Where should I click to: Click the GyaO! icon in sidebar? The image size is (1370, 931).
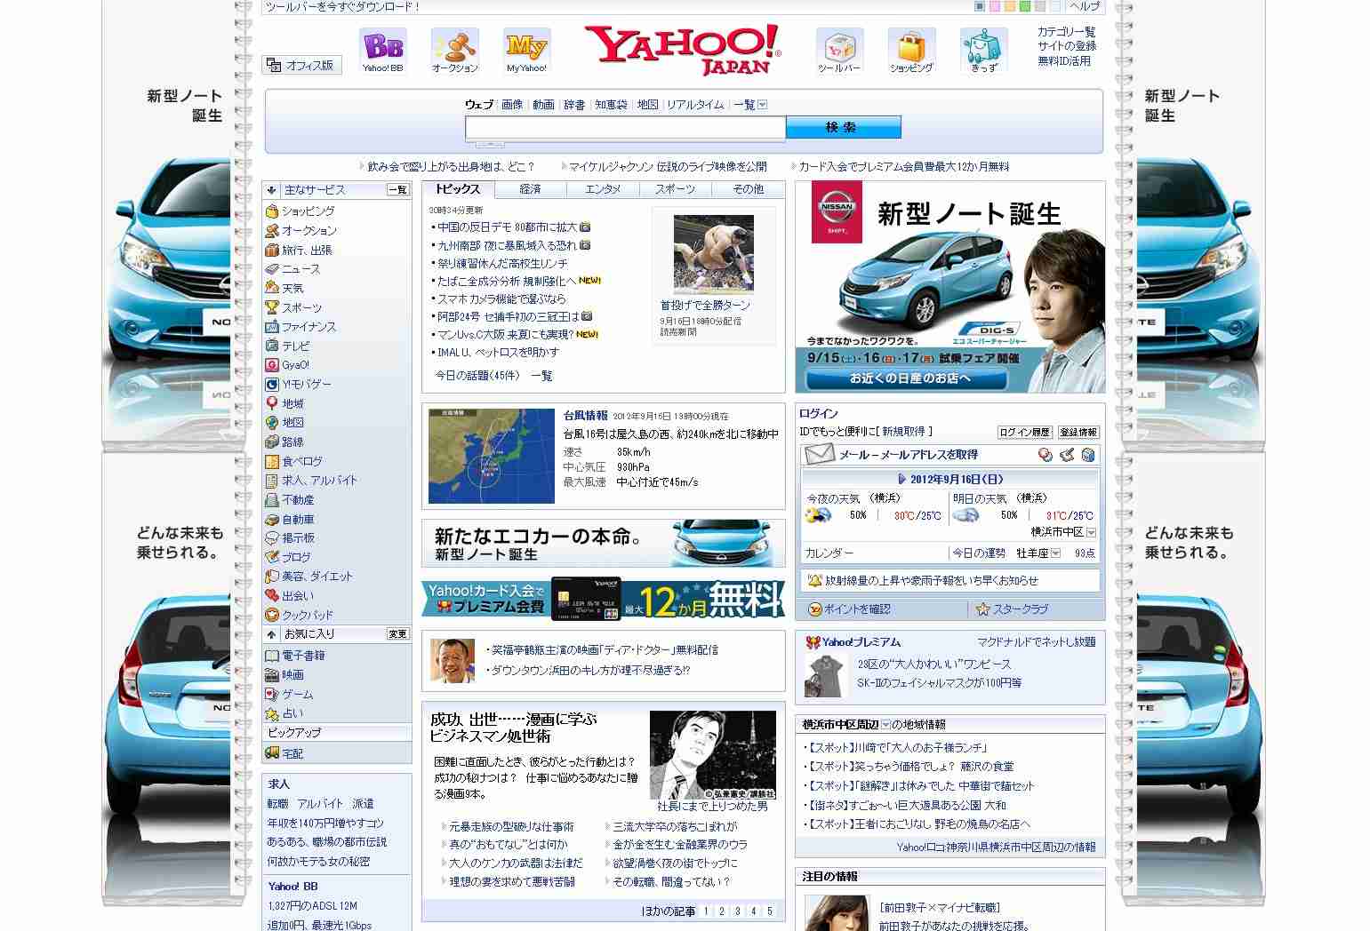click(272, 365)
